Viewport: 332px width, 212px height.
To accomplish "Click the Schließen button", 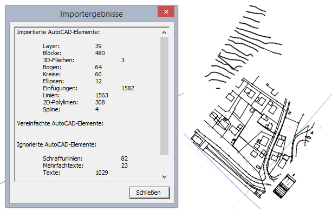I will (149, 193).
